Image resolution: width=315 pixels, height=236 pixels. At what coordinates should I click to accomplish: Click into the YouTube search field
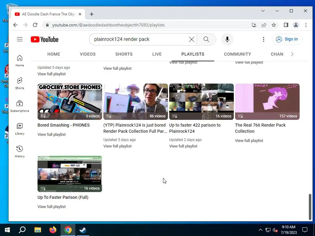[140, 39]
